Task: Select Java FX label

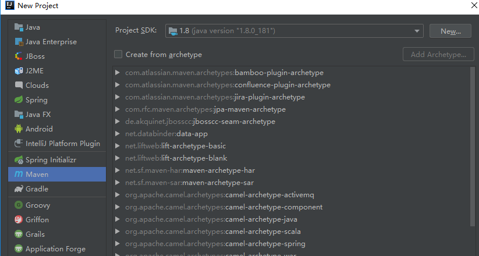Action: 38,115
